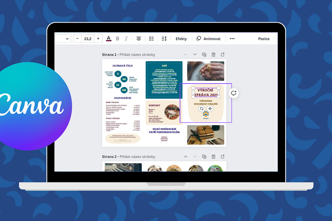The height and width of the screenshot is (221, 332).
Task: Duplicate Strana 1 page
Action: pyautogui.click(x=204, y=55)
